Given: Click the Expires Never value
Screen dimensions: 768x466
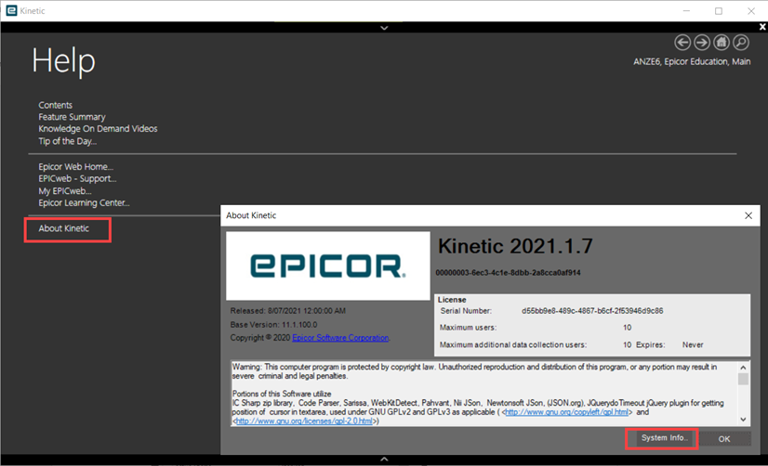Looking at the screenshot, I should pos(693,345).
